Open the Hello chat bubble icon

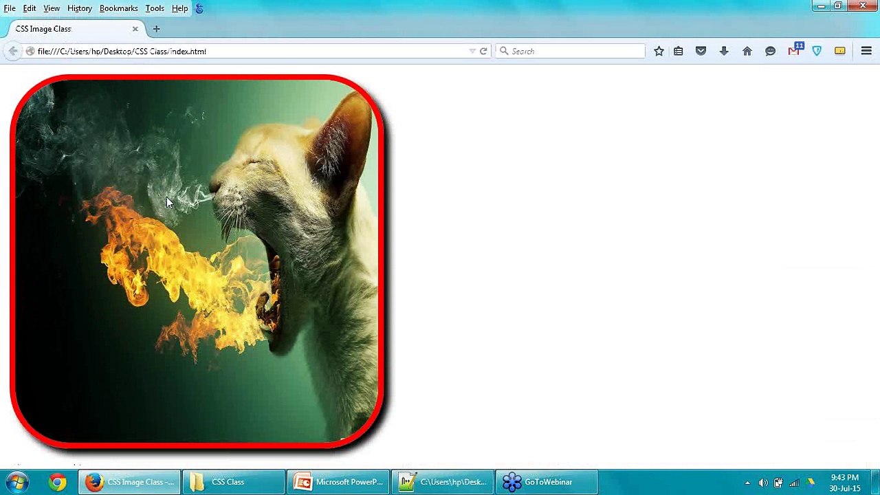pos(770,51)
